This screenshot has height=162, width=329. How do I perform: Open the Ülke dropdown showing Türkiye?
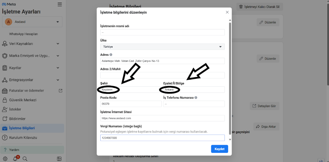tap(162, 47)
